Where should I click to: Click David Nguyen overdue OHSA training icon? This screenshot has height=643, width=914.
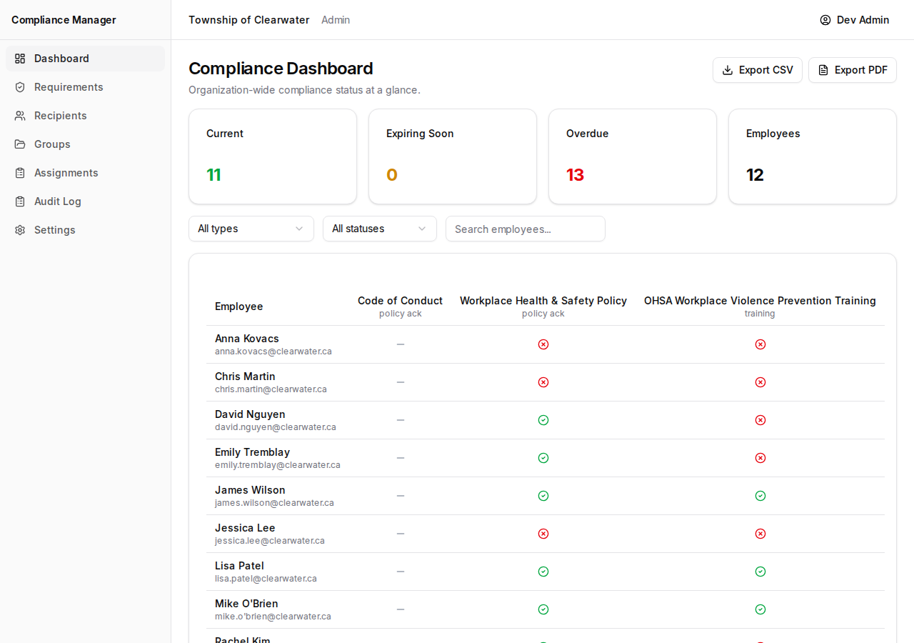pyautogui.click(x=760, y=420)
